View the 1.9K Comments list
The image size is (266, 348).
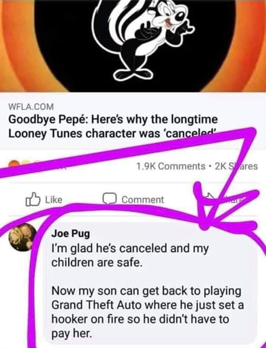pos(171,166)
